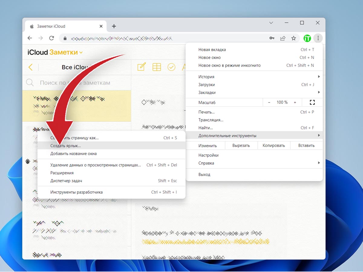363x272 pixels.
Task: Open the tab search chevron in title bar
Action: pyautogui.click(x=271, y=23)
